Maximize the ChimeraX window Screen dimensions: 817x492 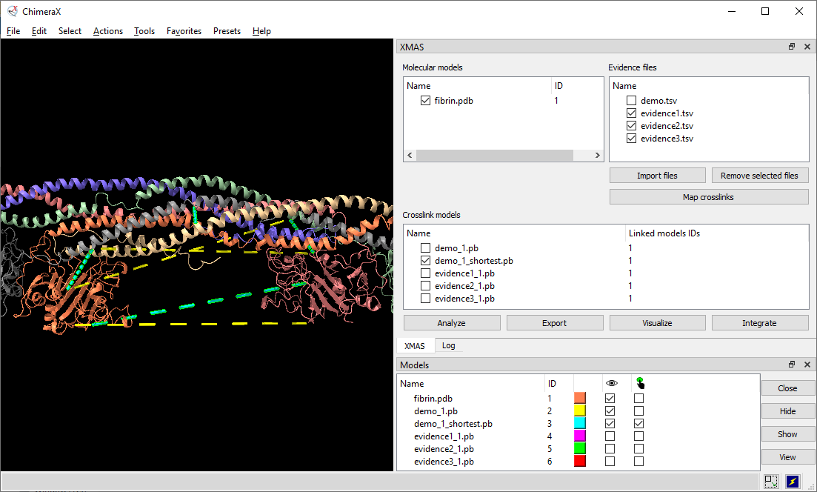pos(765,11)
